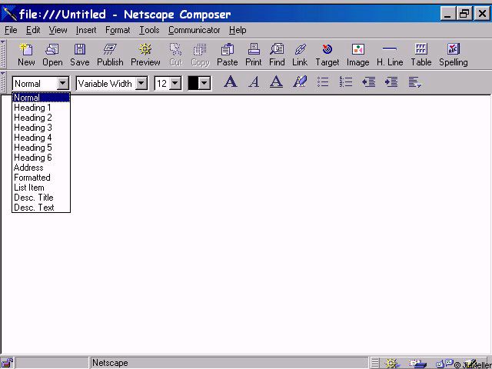Run the Spelling checker
Screen dimensions: 492x369
(454, 55)
